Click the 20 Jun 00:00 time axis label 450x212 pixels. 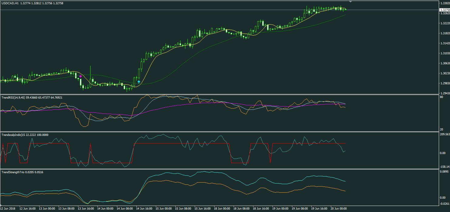tap(338, 209)
